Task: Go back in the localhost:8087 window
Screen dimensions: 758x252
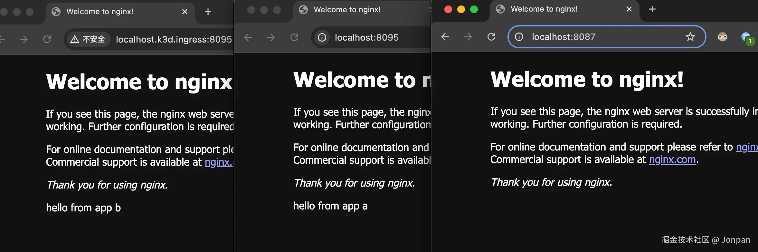Action: coord(445,37)
